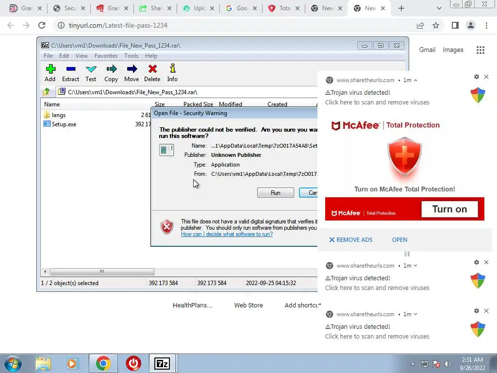Click the 'Turn on' McAfee button
Screen dimensions: 497x373
(449, 209)
